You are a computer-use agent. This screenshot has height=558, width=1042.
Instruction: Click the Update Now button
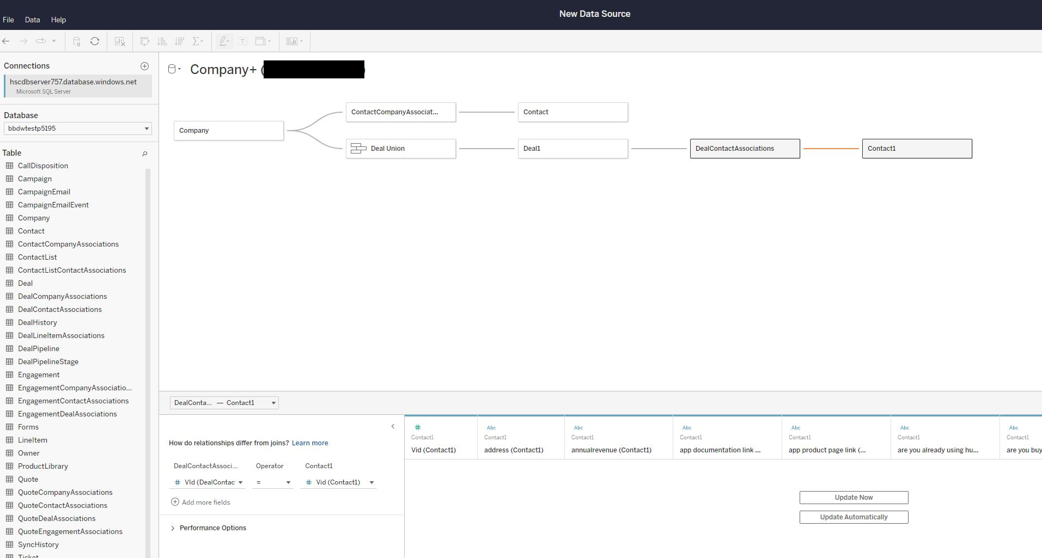(x=853, y=497)
